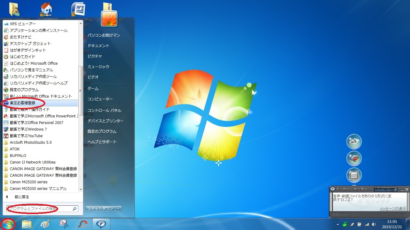Open 動画で学ぶYouTube

coord(41,136)
